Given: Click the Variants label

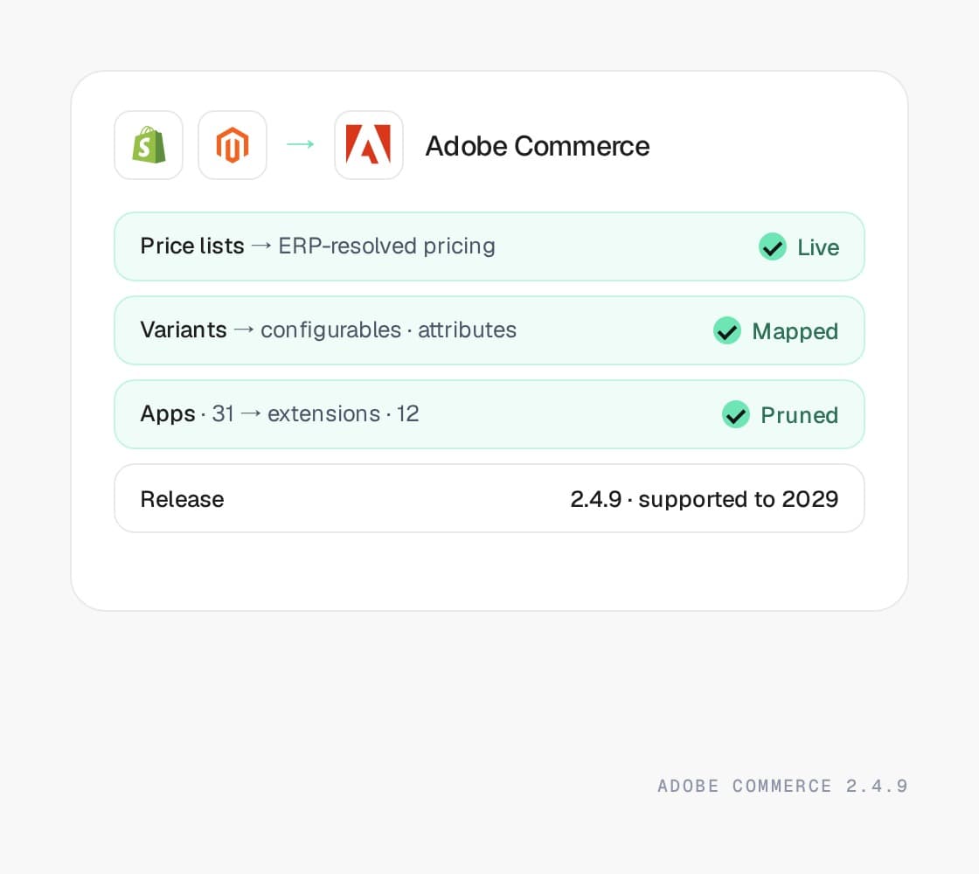Looking at the screenshot, I should coord(183,329).
